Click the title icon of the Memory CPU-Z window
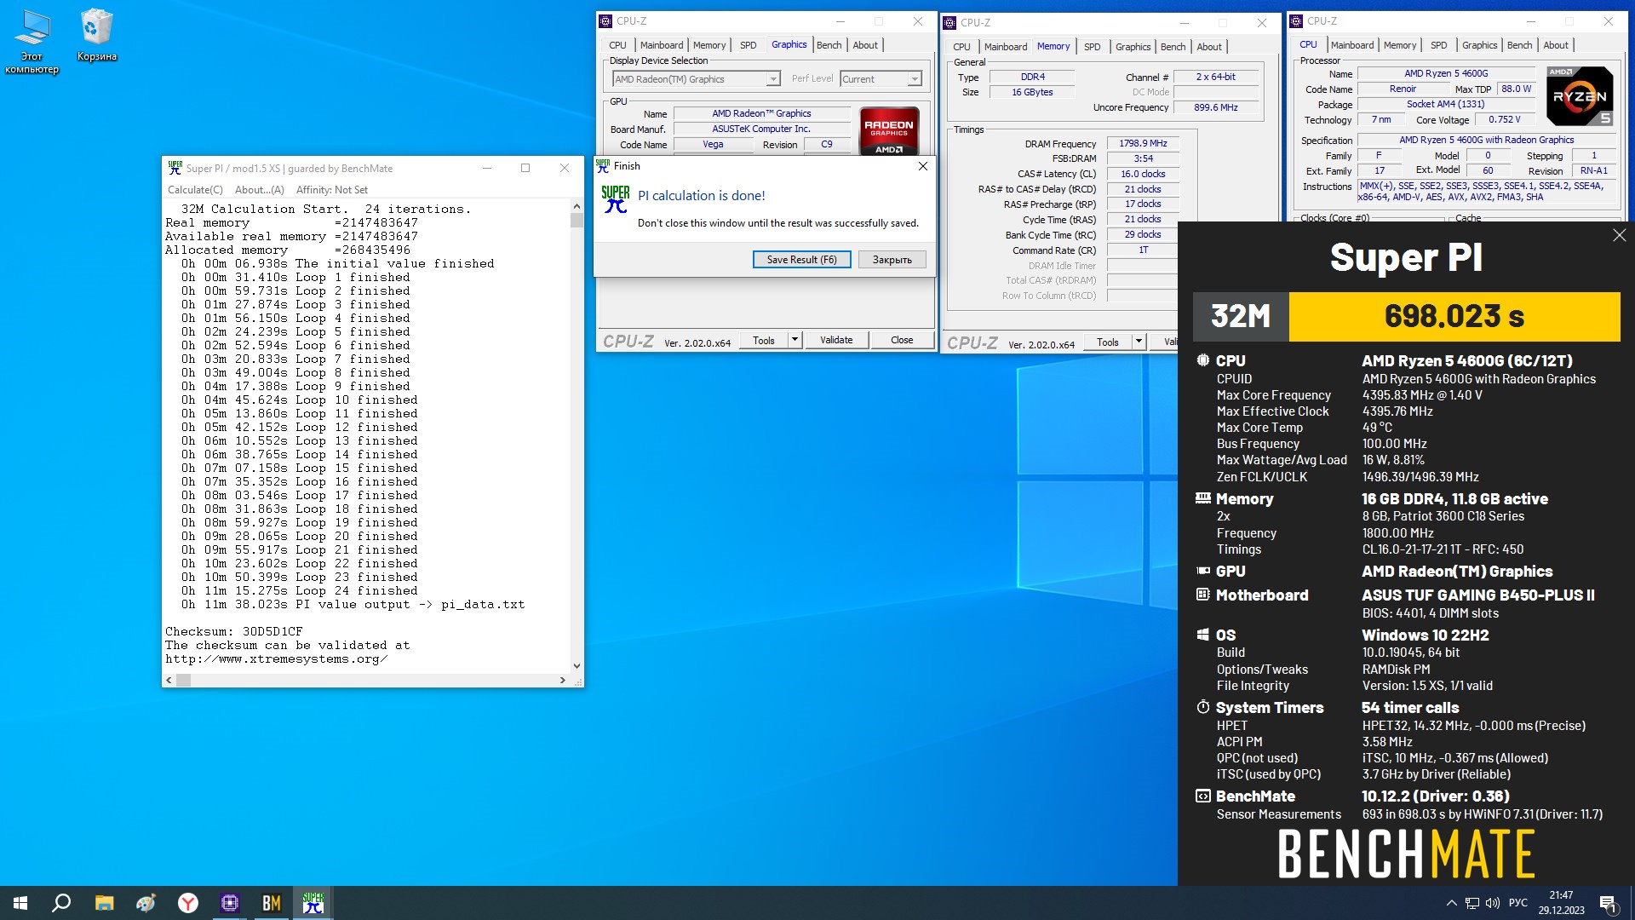The height and width of the screenshot is (920, 1635). pos(949,23)
